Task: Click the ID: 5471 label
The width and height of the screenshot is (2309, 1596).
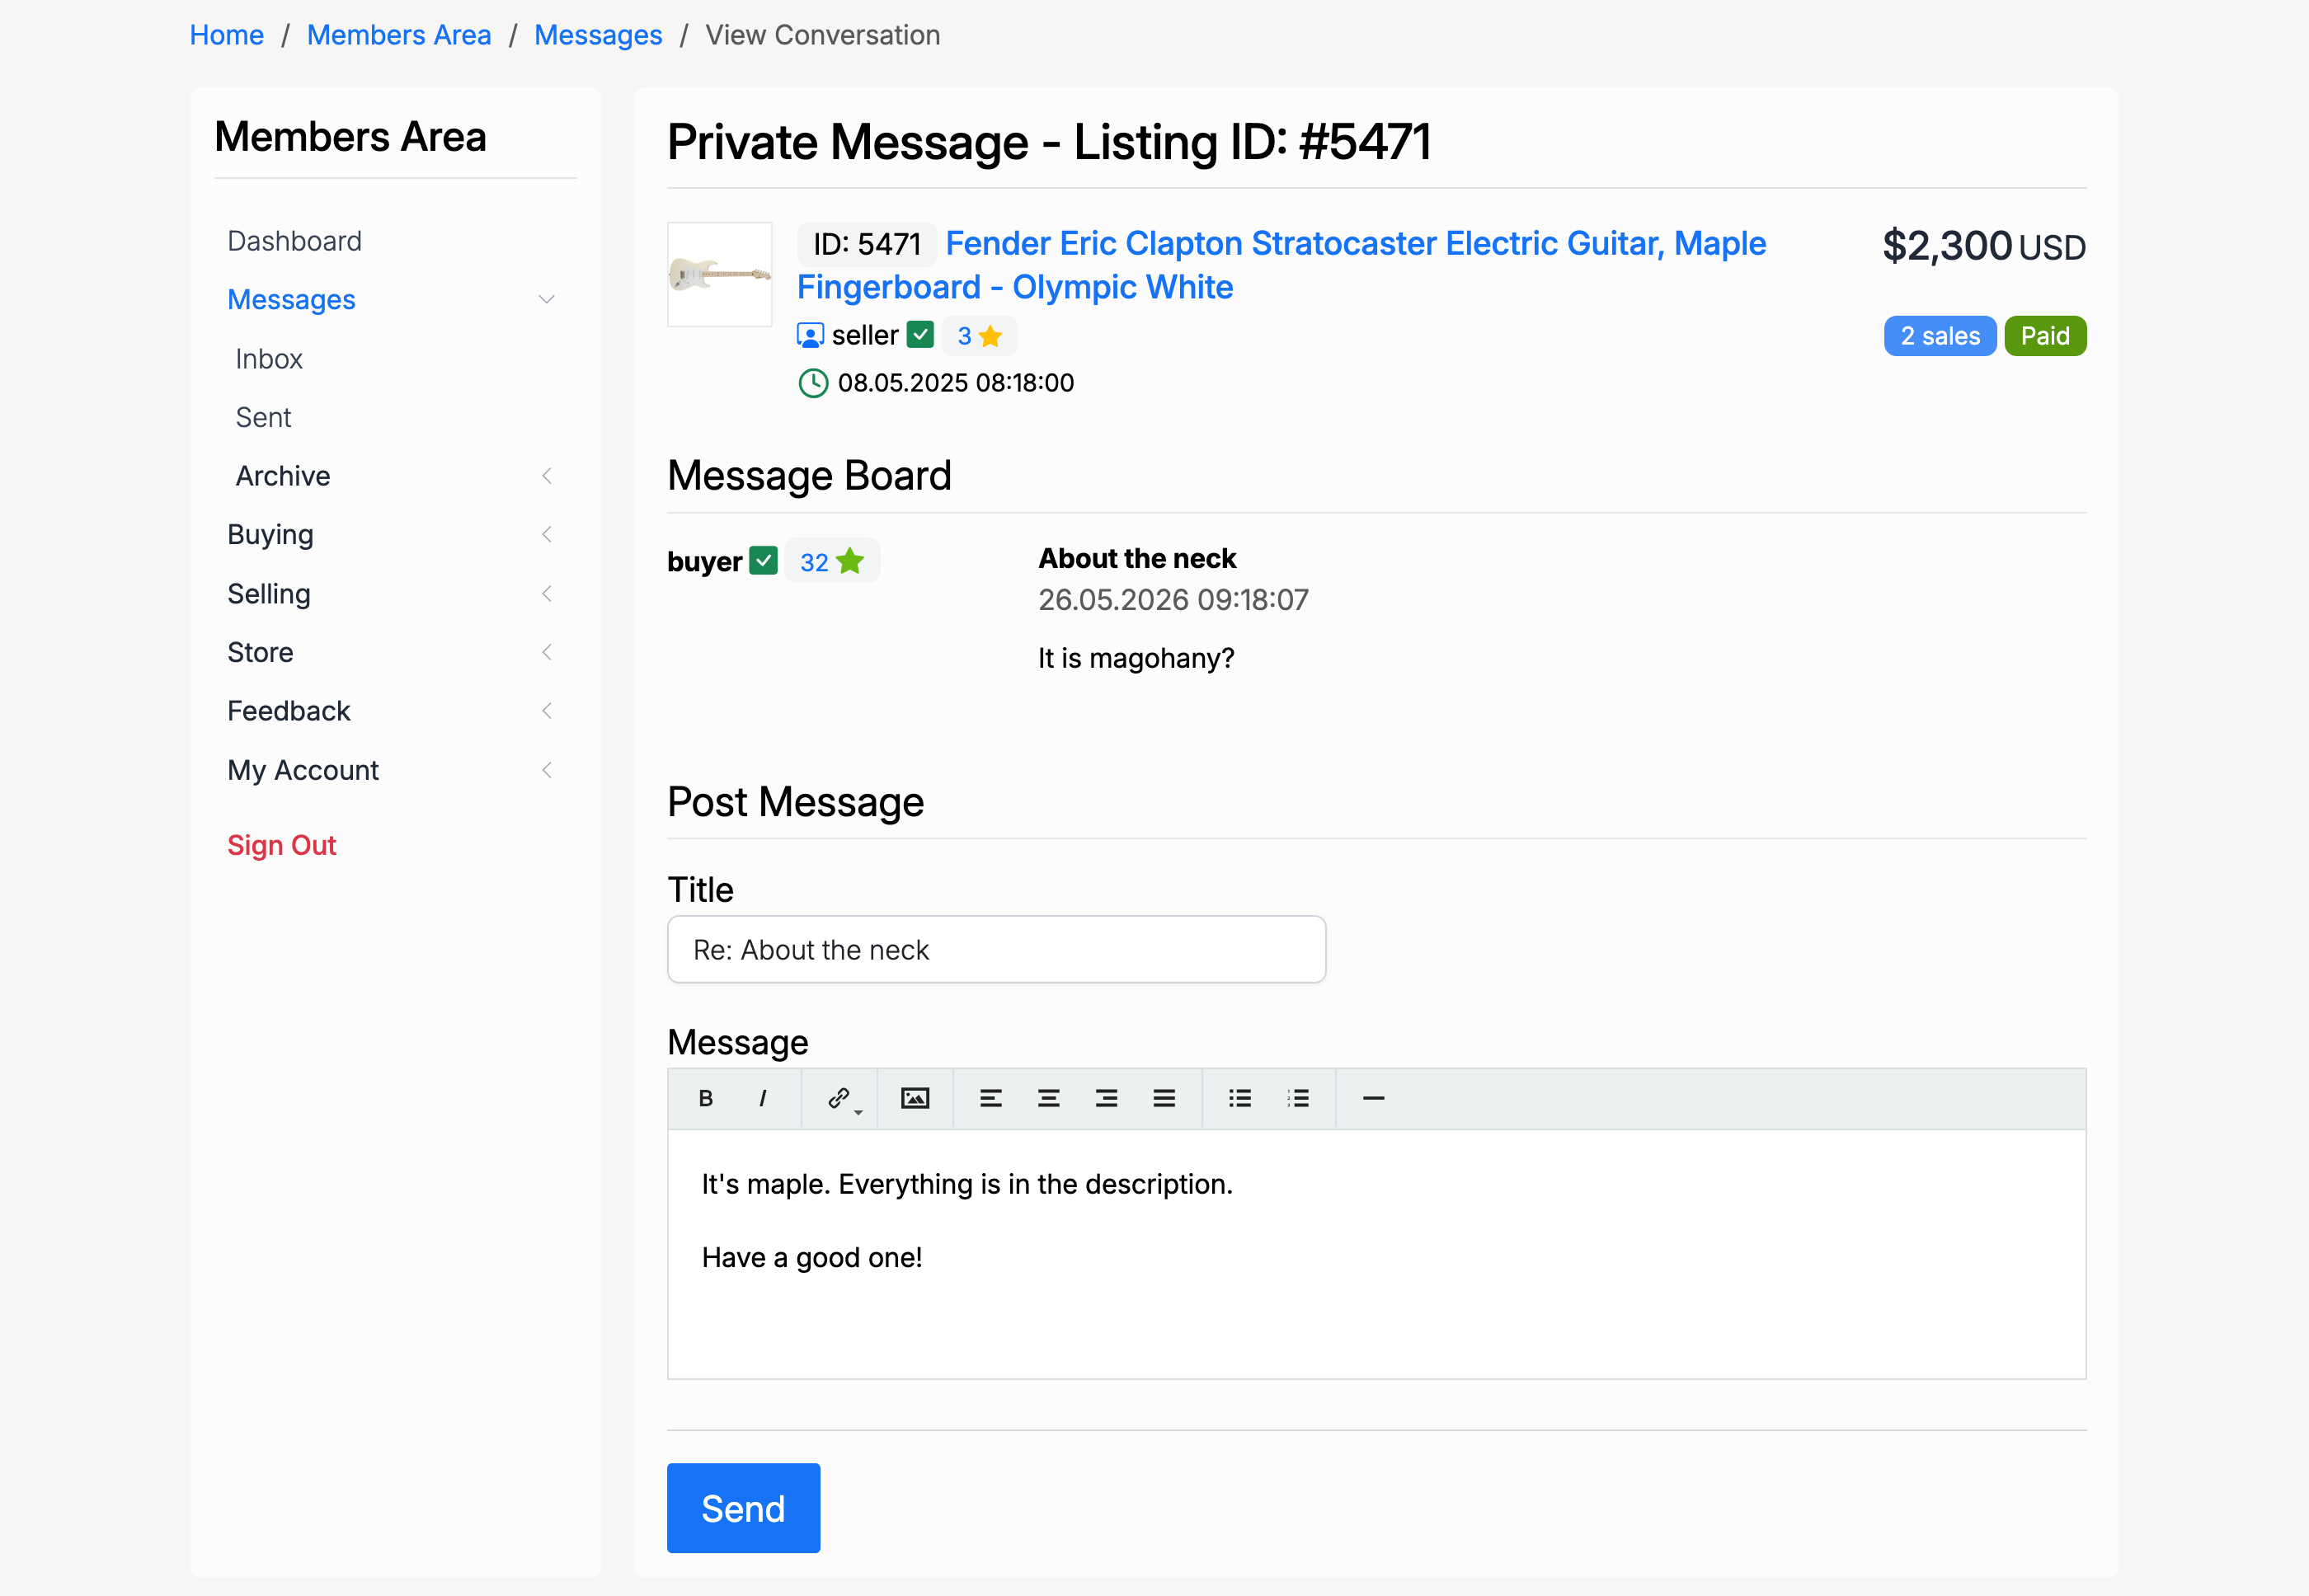Action: coord(867,244)
